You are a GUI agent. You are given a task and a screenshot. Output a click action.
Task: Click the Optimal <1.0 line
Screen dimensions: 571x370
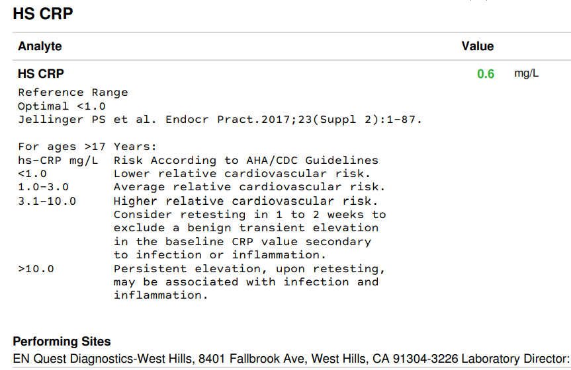click(62, 106)
